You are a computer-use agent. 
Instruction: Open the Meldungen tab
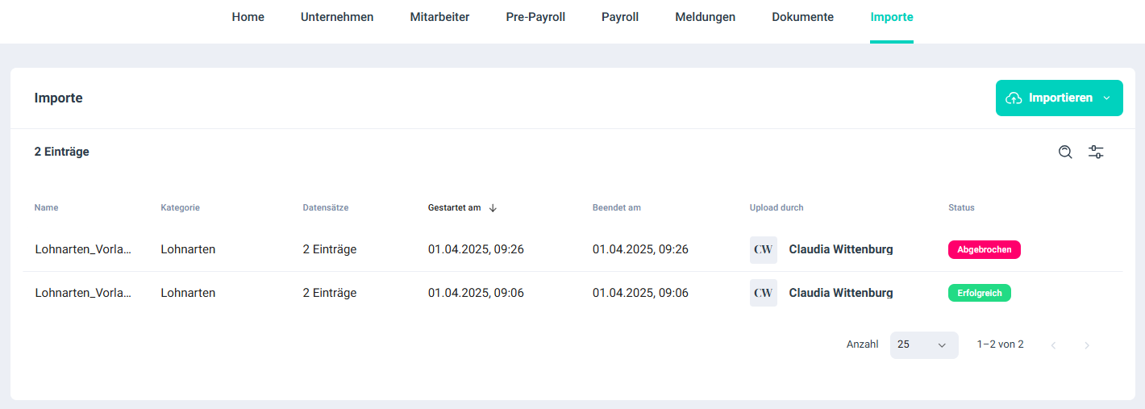coord(705,17)
